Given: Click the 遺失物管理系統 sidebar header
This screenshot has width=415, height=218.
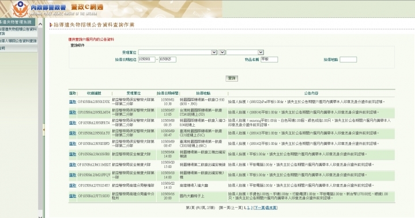Looking at the screenshot, I should [17, 22].
